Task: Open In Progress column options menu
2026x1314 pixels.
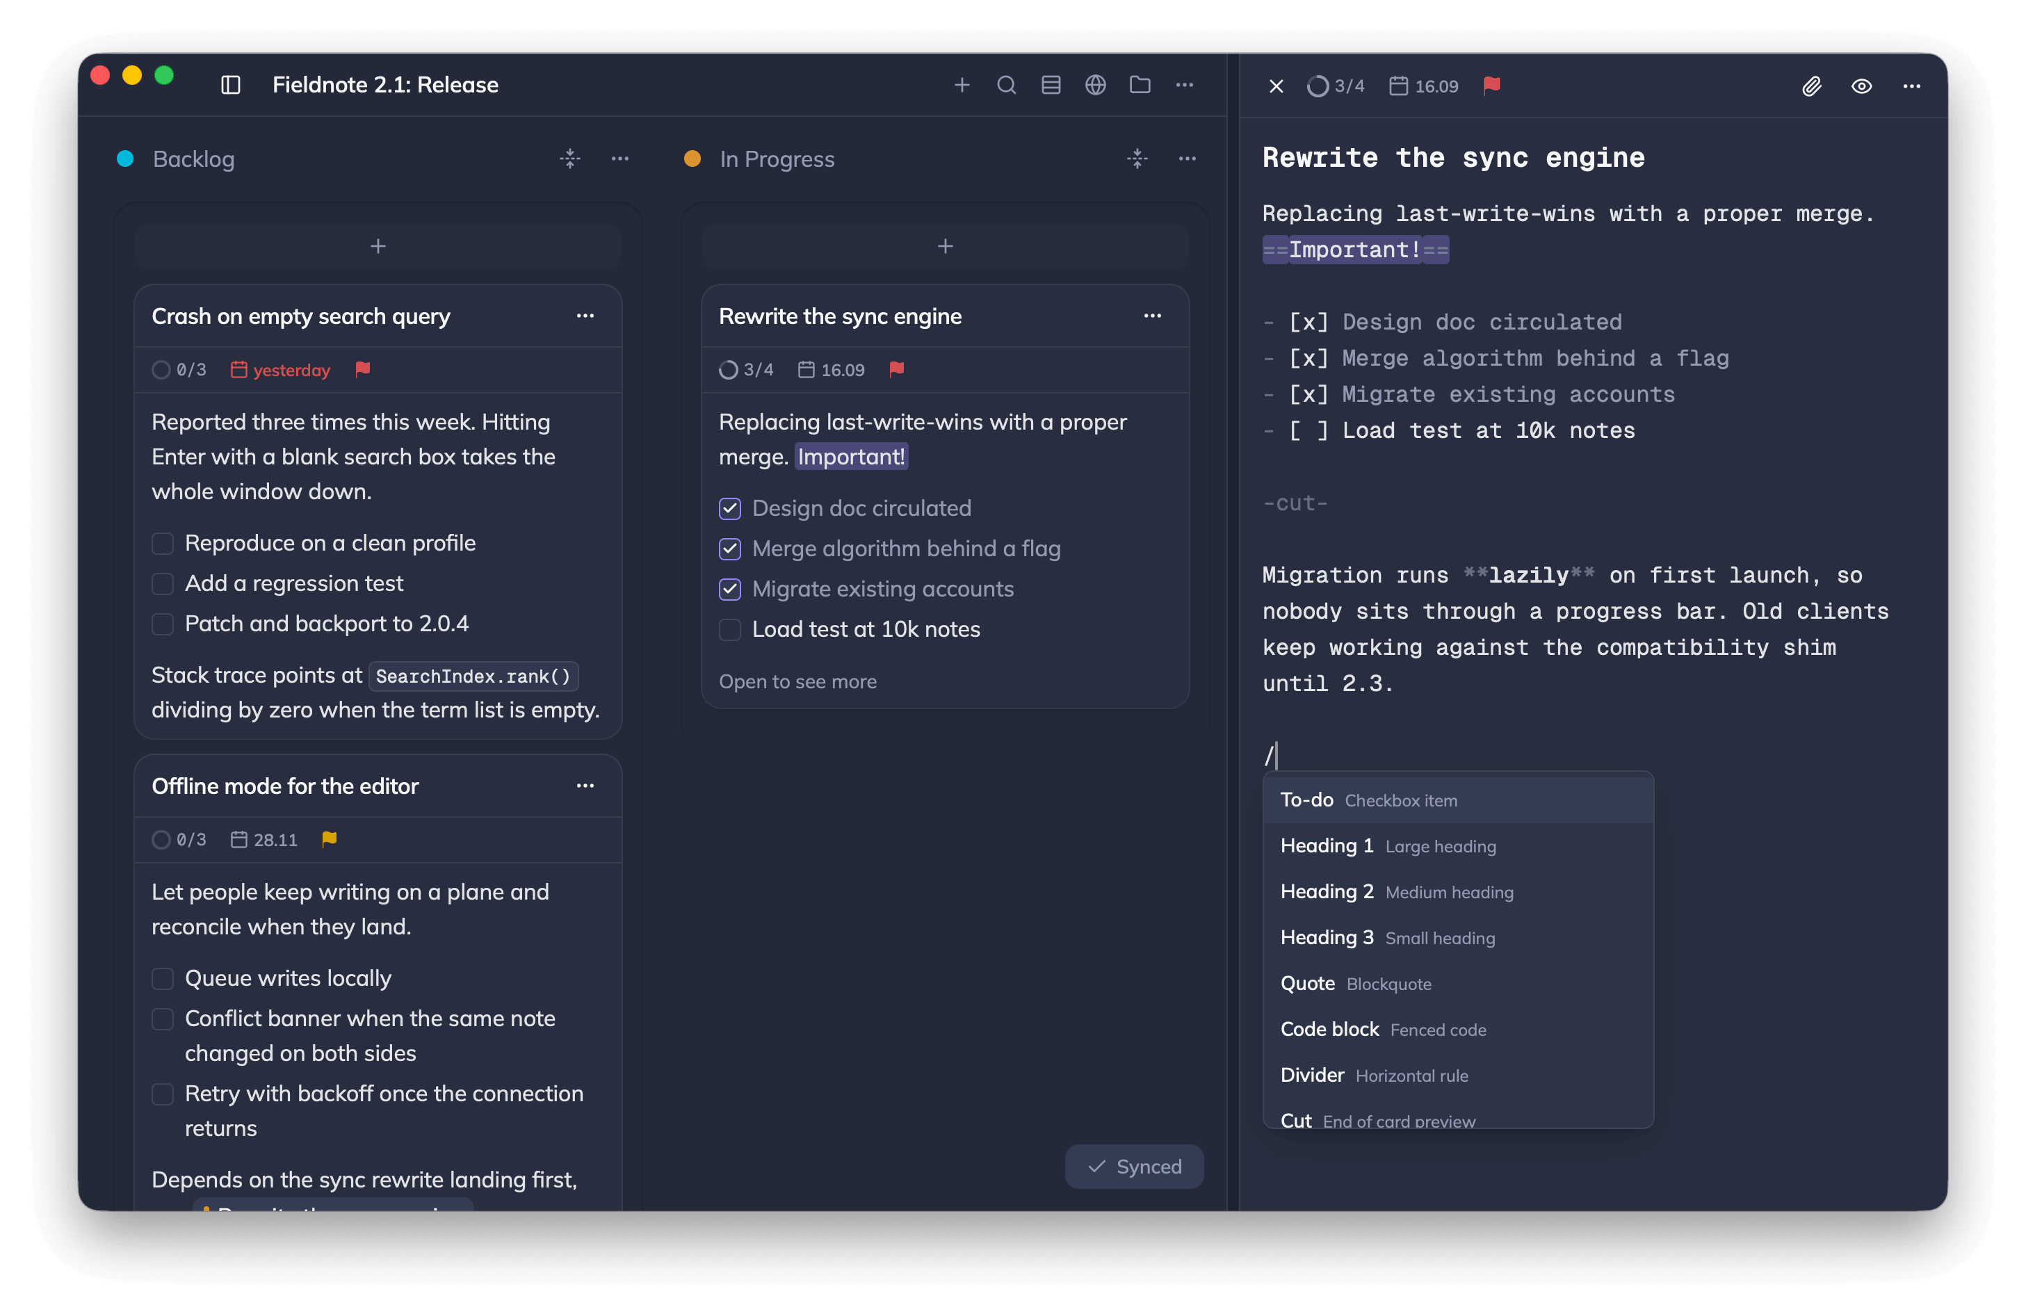Action: pyautogui.click(x=1188, y=159)
